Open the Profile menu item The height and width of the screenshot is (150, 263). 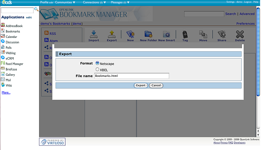(44, 2)
